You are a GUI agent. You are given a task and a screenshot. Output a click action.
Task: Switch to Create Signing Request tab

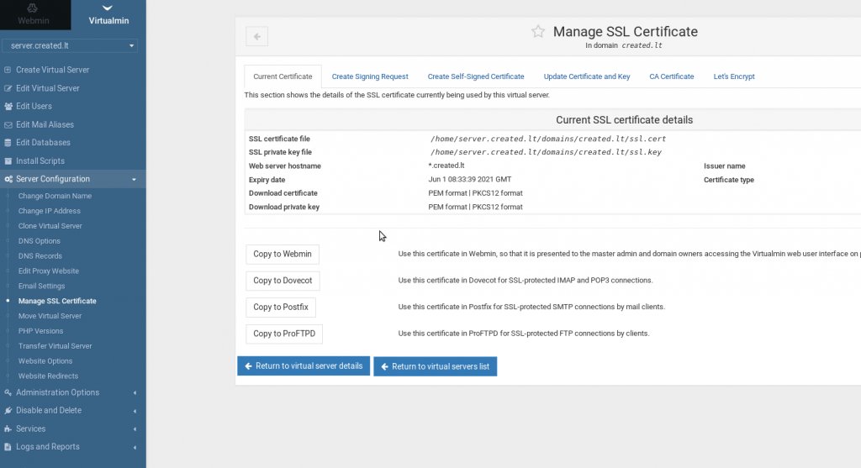click(370, 76)
